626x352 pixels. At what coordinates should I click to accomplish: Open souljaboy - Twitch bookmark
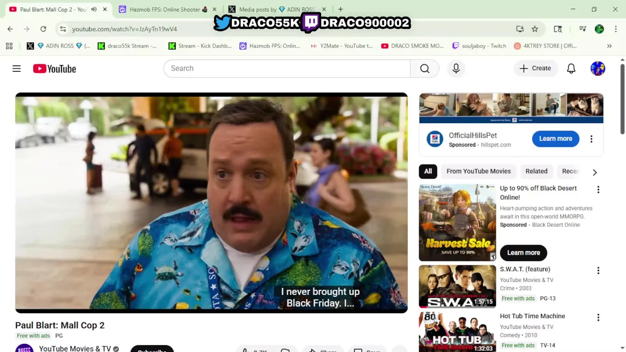[479, 46]
